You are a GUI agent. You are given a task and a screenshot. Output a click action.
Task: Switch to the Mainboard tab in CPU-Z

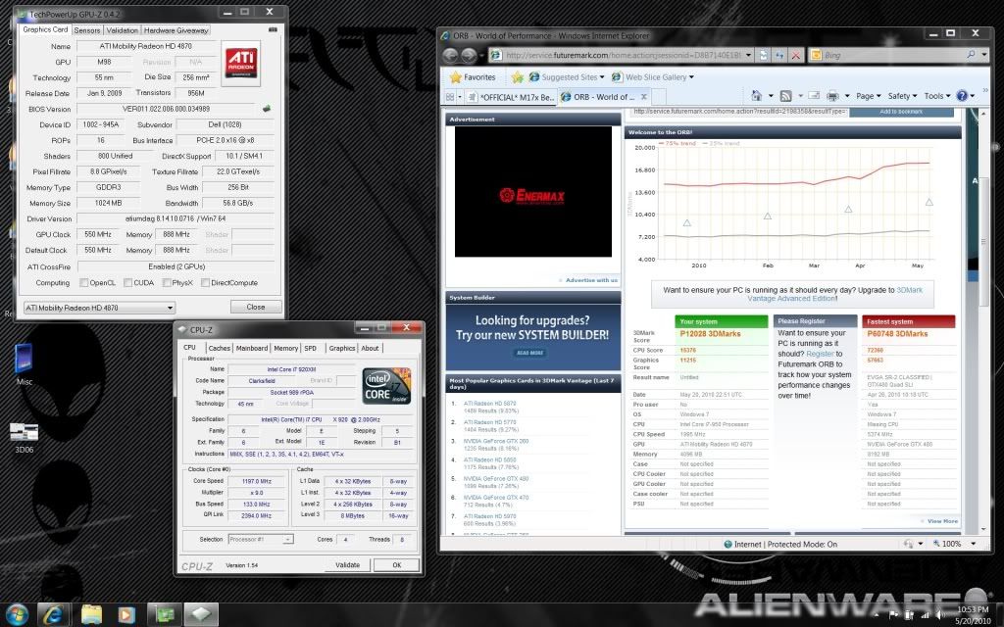point(252,348)
